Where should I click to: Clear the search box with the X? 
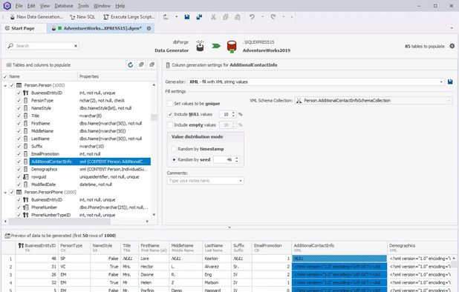coord(76,46)
